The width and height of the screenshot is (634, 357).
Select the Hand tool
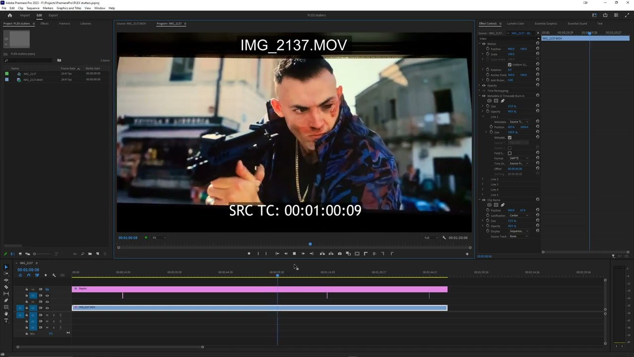(6, 314)
